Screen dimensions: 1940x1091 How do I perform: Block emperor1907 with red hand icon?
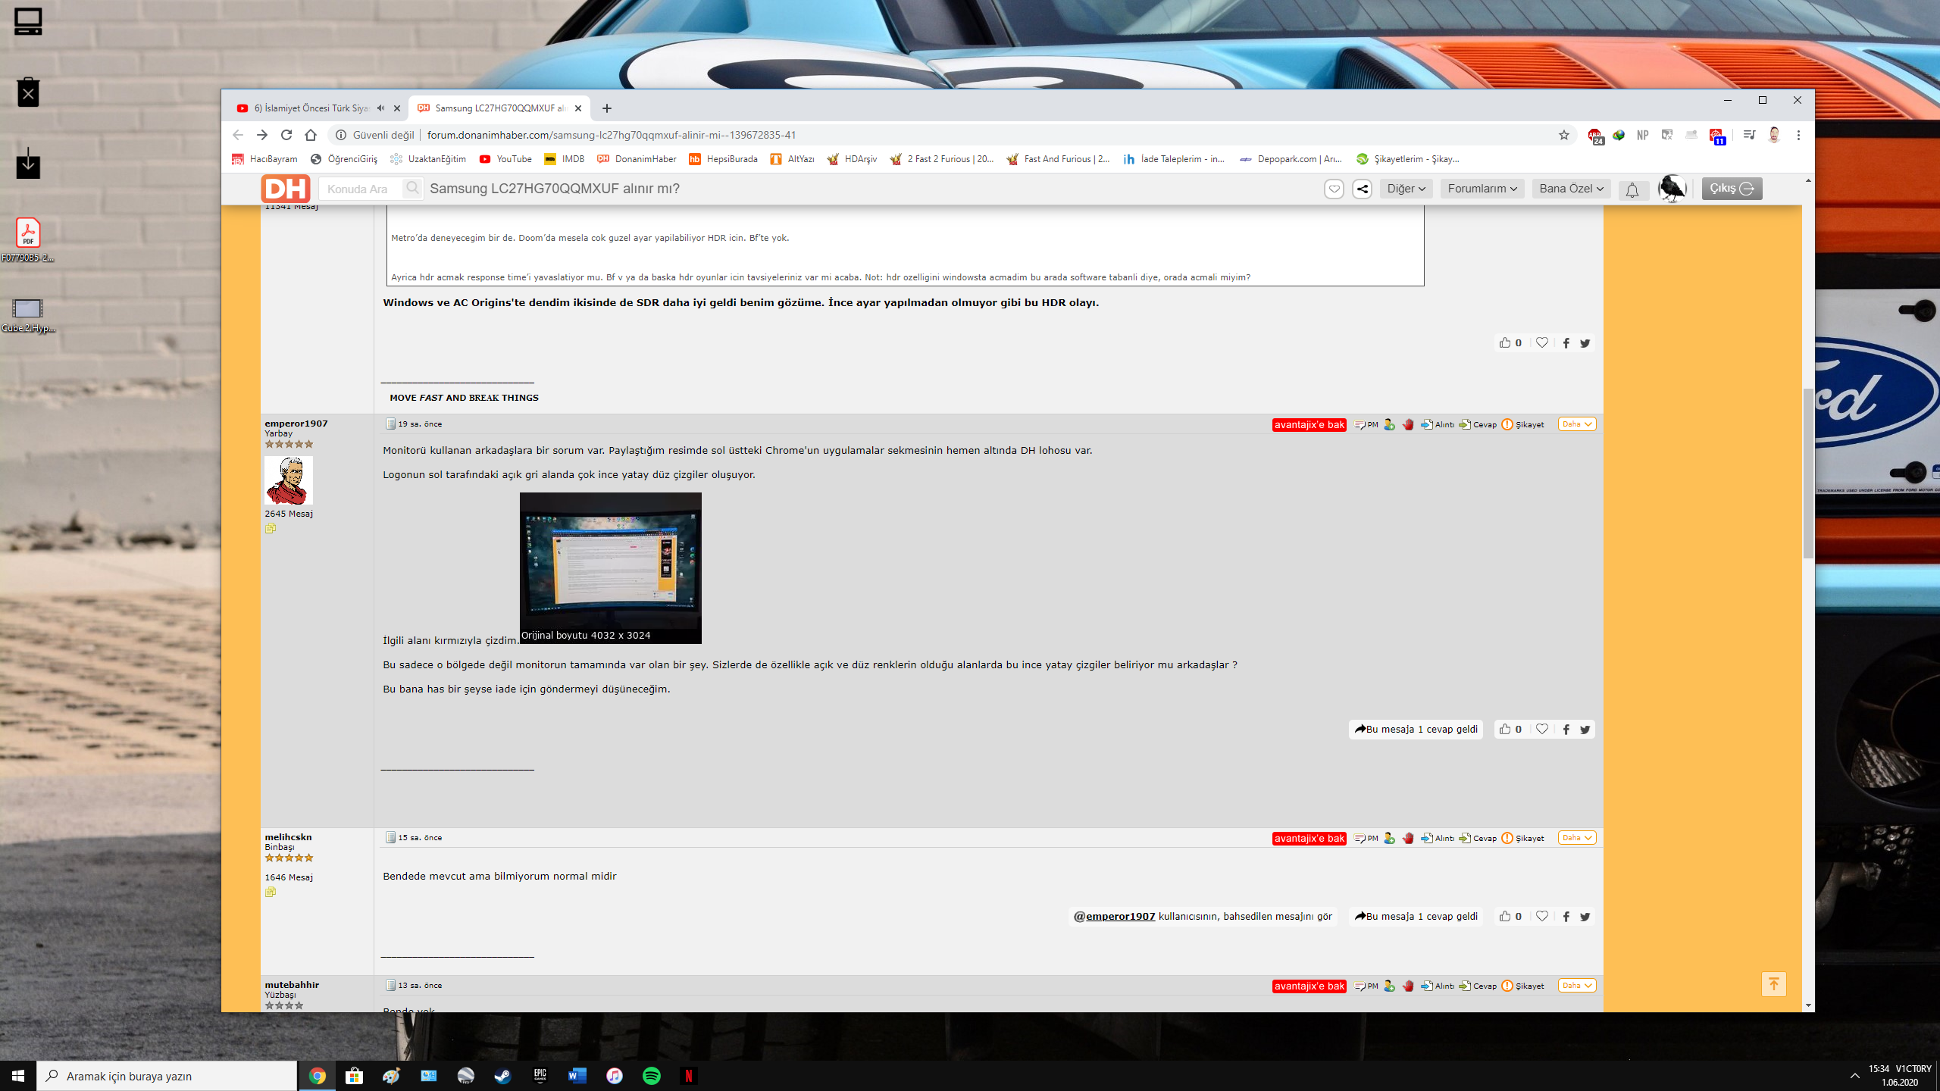tap(1408, 424)
